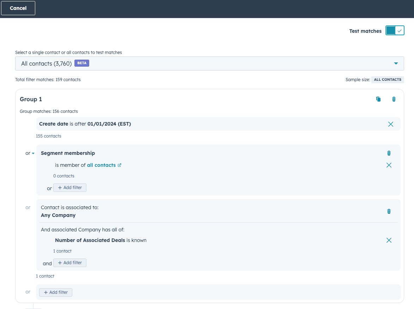Toggle the Test matches switch
This screenshot has height=309, width=414.
395,31
